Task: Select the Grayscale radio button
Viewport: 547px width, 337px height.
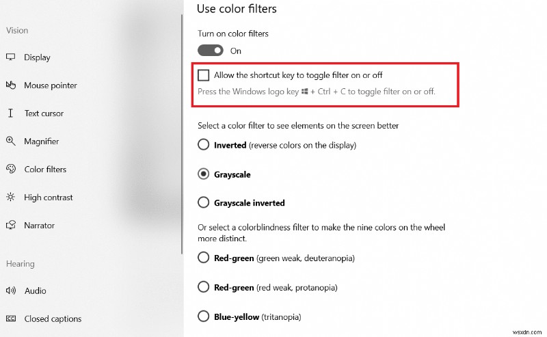Action: pos(203,174)
